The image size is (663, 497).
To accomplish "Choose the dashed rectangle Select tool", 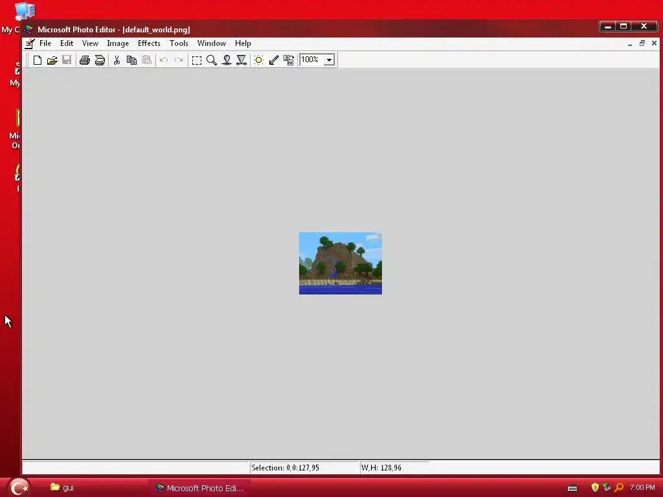I will [x=197, y=60].
